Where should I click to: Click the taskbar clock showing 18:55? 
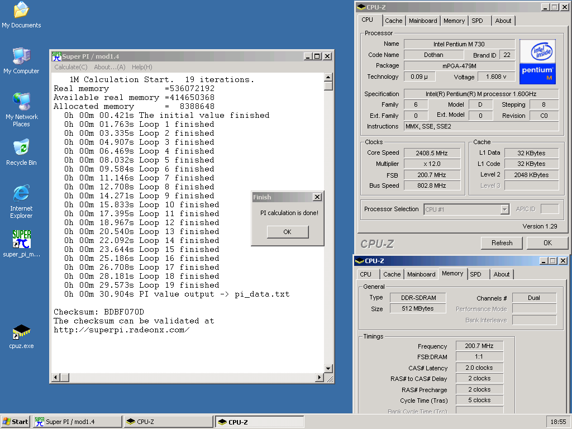click(x=558, y=422)
